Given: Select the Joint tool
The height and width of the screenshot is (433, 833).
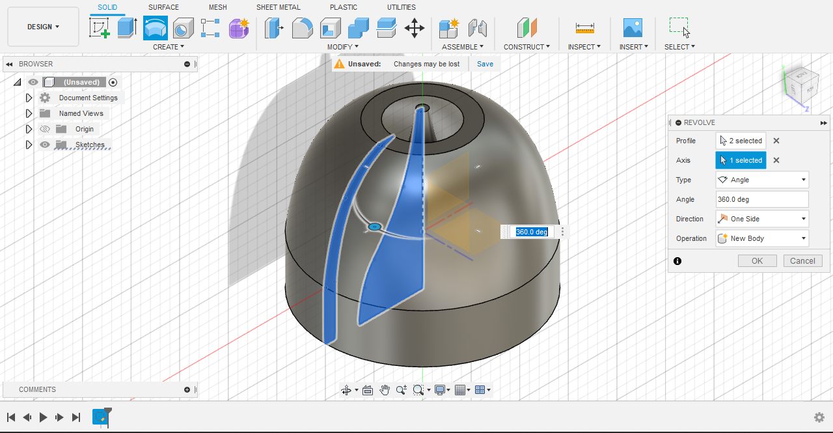Looking at the screenshot, I should click(478, 28).
